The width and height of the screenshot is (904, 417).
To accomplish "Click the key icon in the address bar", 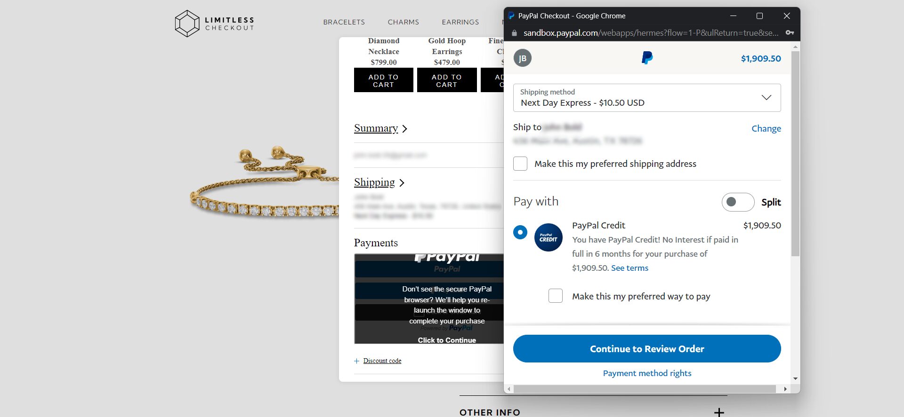I will click(x=790, y=32).
